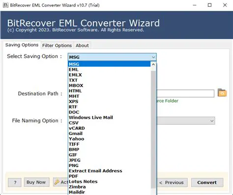Screen dimensions: 233x195
Task: Open the Filter Options tab
Action: pos(57,45)
